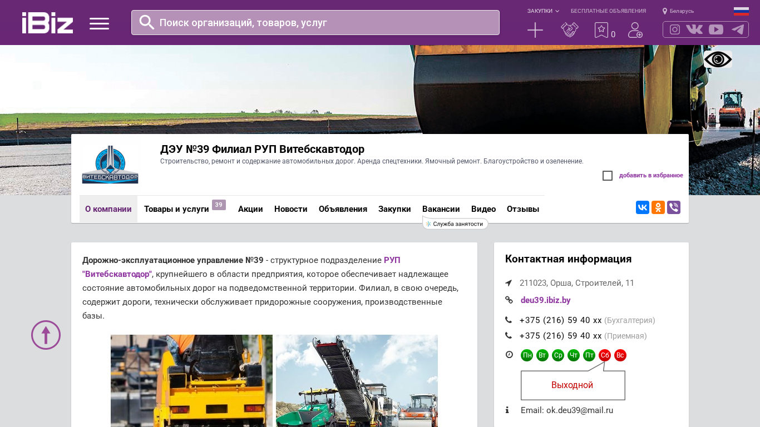Click phone icon beside Приемная number
Image resolution: width=760 pixels, height=427 pixels.
[x=509, y=336]
